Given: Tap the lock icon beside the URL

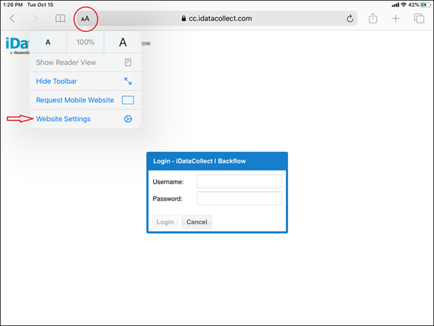Looking at the screenshot, I should [x=184, y=19].
